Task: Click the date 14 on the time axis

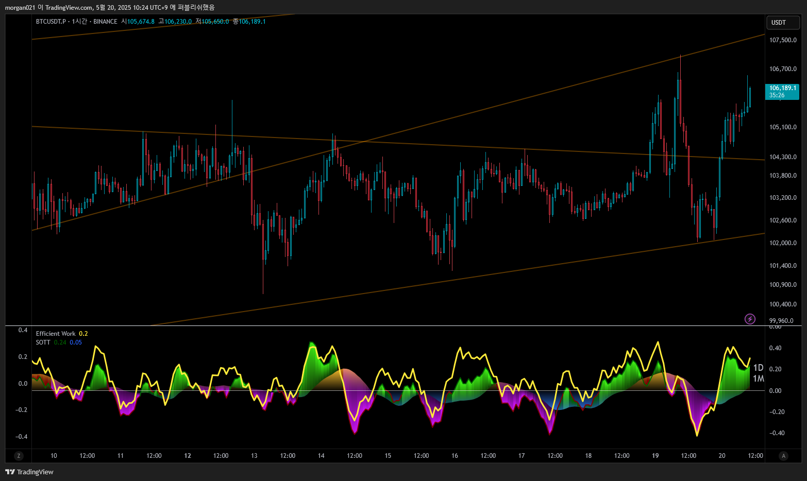Action: (321, 456)
